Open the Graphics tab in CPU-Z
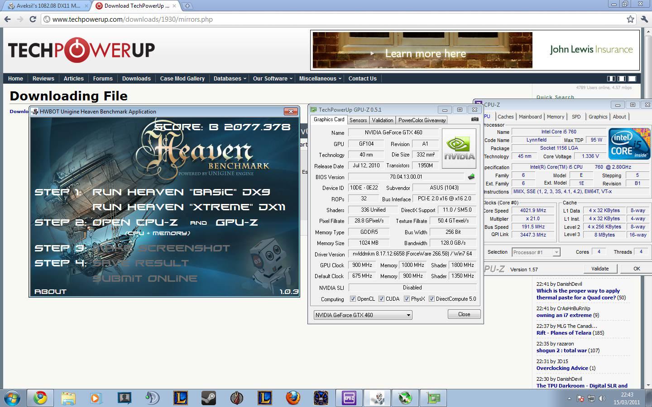The image size is (652, 407). tap(598, 117)
